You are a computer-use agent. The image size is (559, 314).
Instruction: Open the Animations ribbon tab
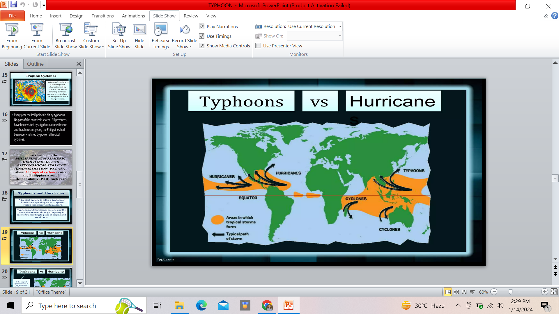tap(133, 16)
